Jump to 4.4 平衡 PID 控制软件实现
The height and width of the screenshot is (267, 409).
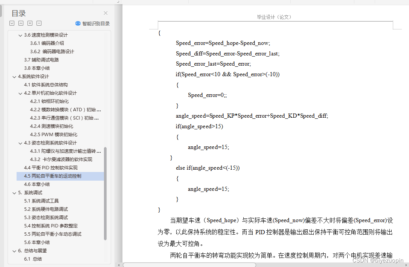pyautogui.click(x=51, y=168)
